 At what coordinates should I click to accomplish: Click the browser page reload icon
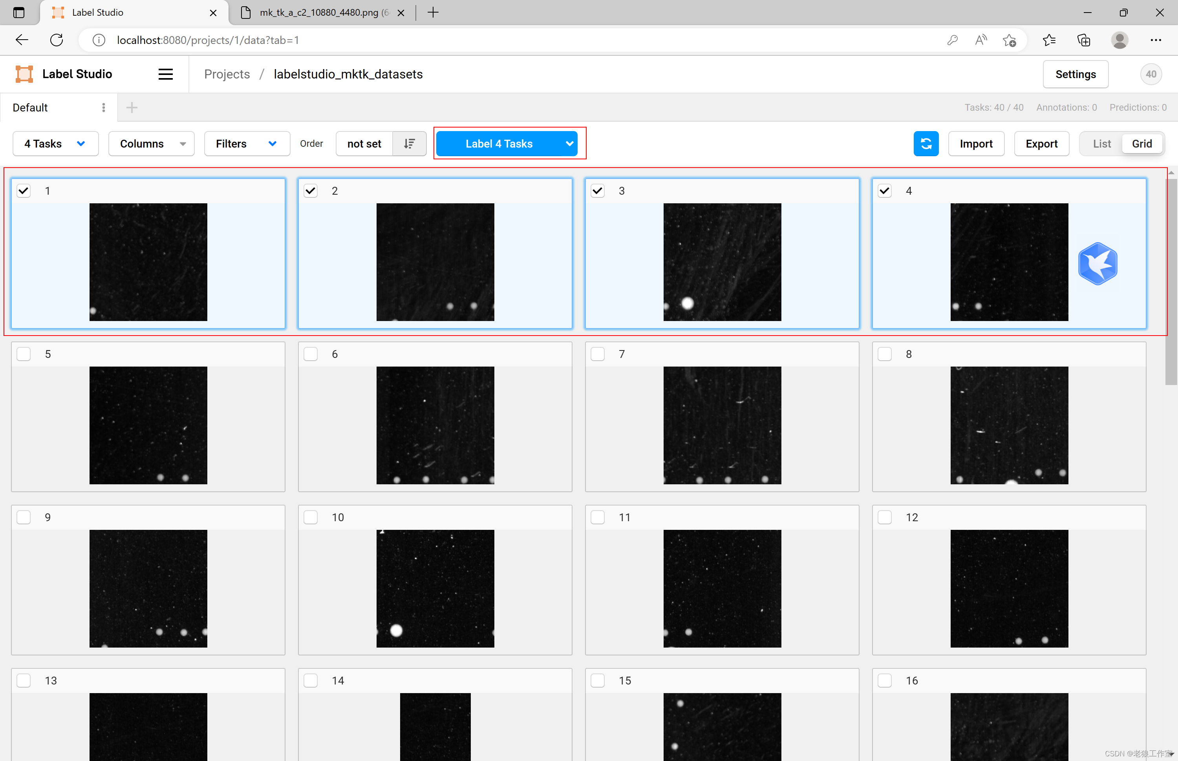(57, 40)
